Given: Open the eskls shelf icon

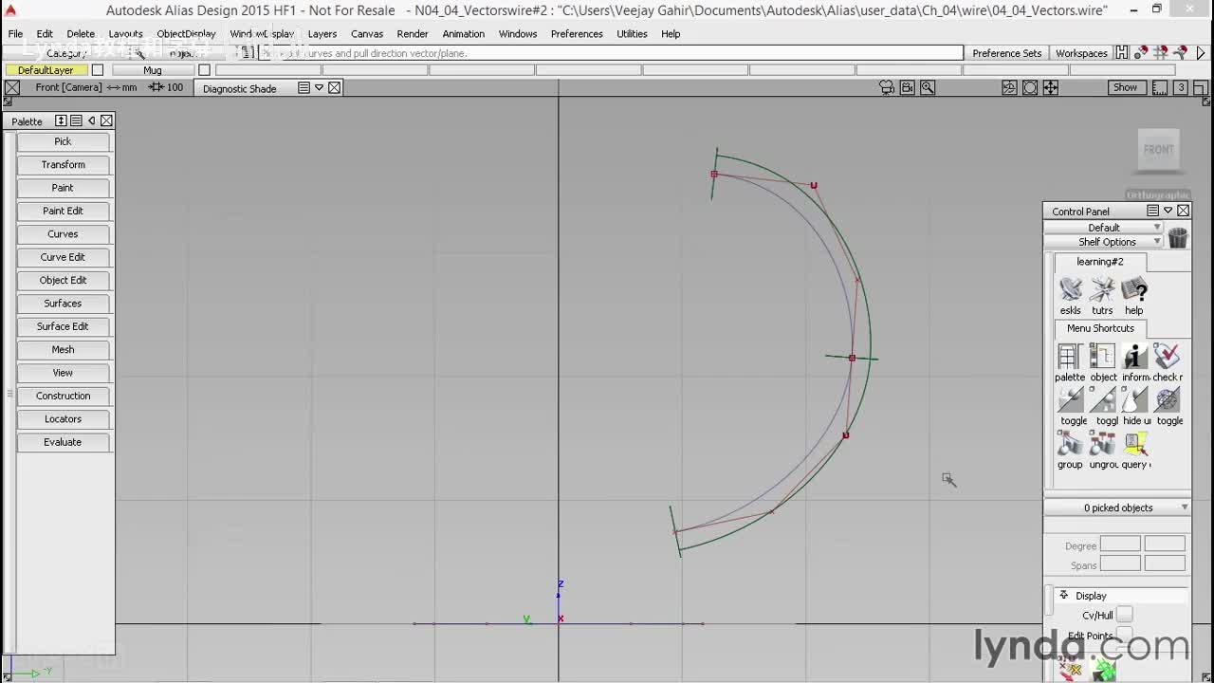Looking at the screenshot, I should 1071,289.
